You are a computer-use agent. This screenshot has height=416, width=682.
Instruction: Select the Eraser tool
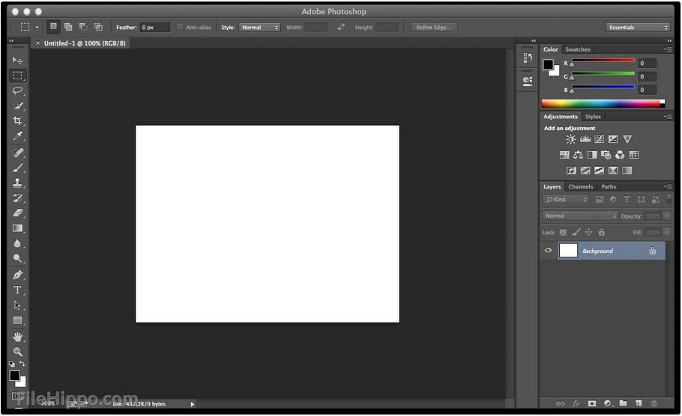point(17,212)
